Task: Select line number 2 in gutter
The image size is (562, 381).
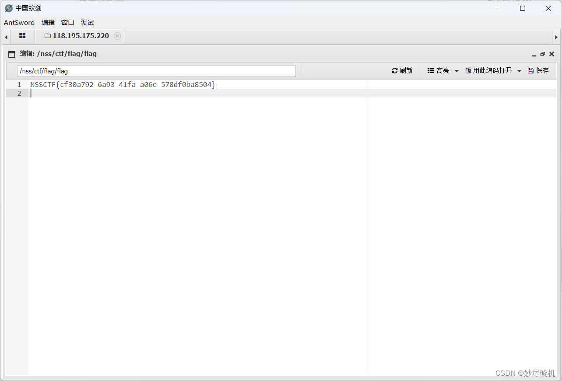Action: coord(19,94)
